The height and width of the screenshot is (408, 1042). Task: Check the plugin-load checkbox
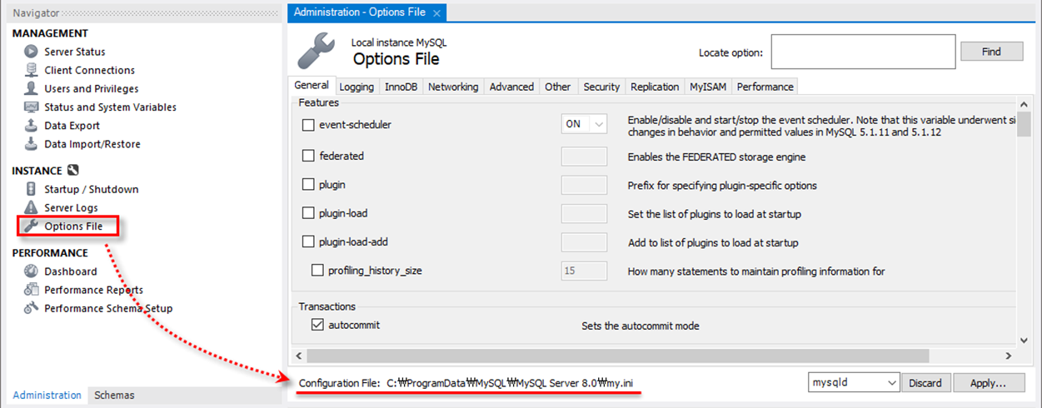click(308, 213)
